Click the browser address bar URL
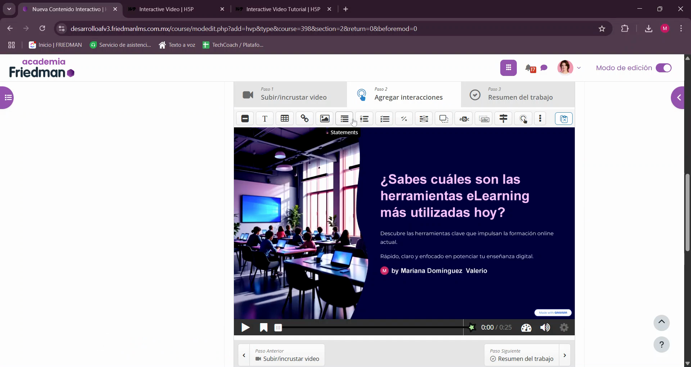691x367 pixels. 244,29
